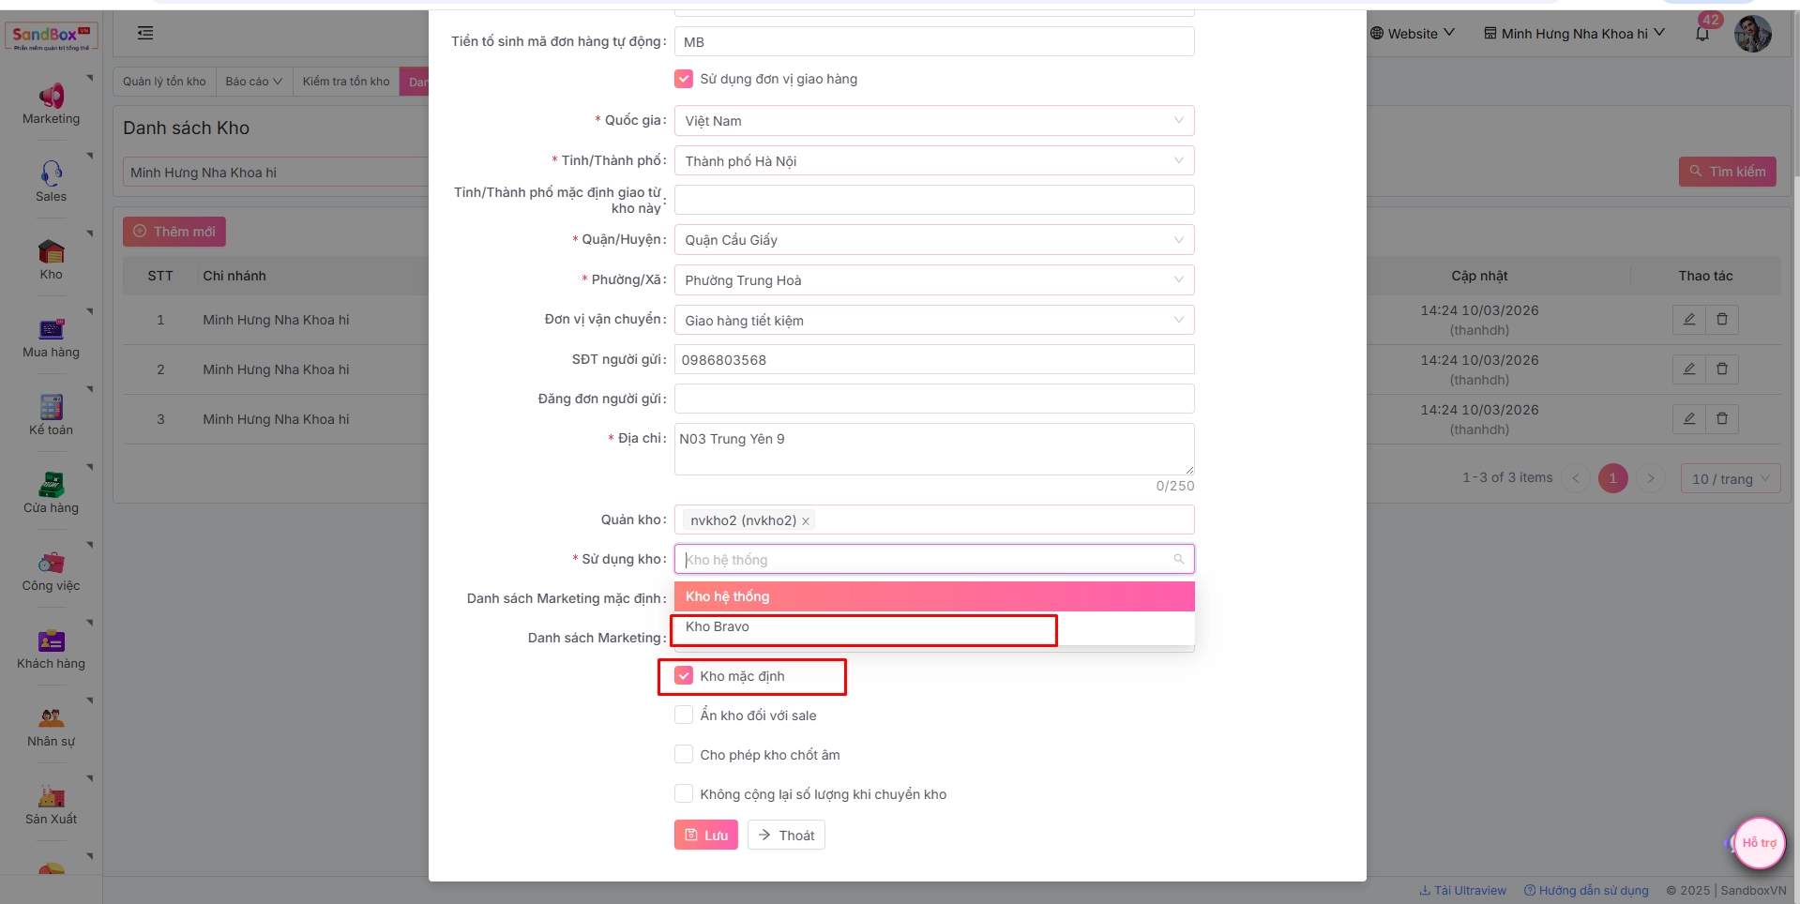Open the Quận/Huyện dropdown

click(933, 240)
